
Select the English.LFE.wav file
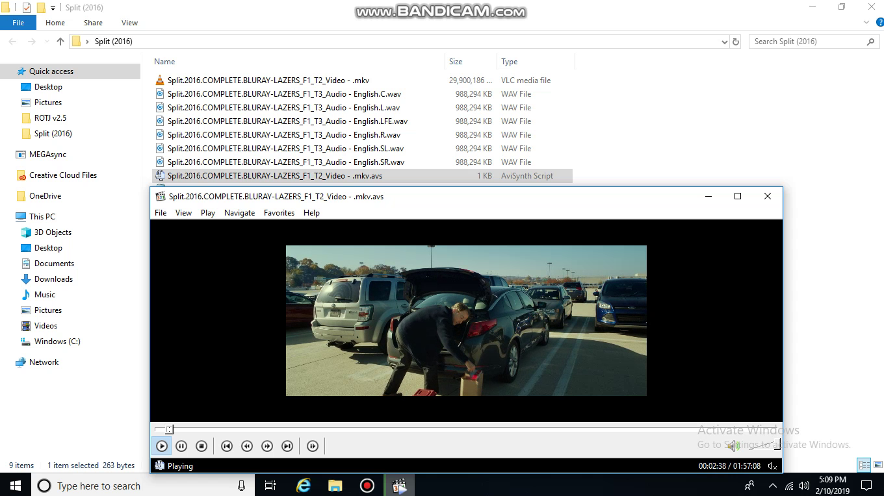point(287,121)
